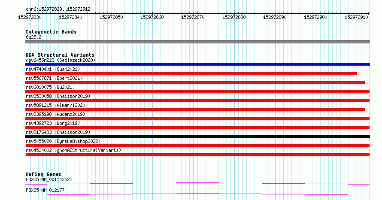Select nsv4524002 (gnomADStructuralVariants) label

click(73, 150)
